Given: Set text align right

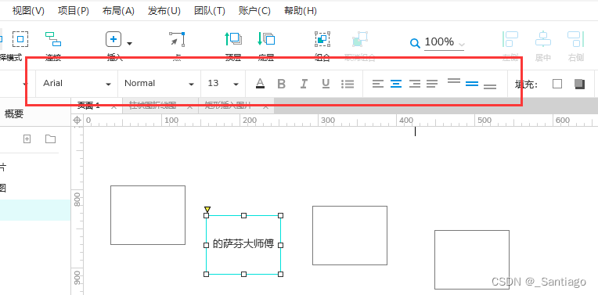Looking at the screenshot, I should pyautogui.click(x=415, y=84).
